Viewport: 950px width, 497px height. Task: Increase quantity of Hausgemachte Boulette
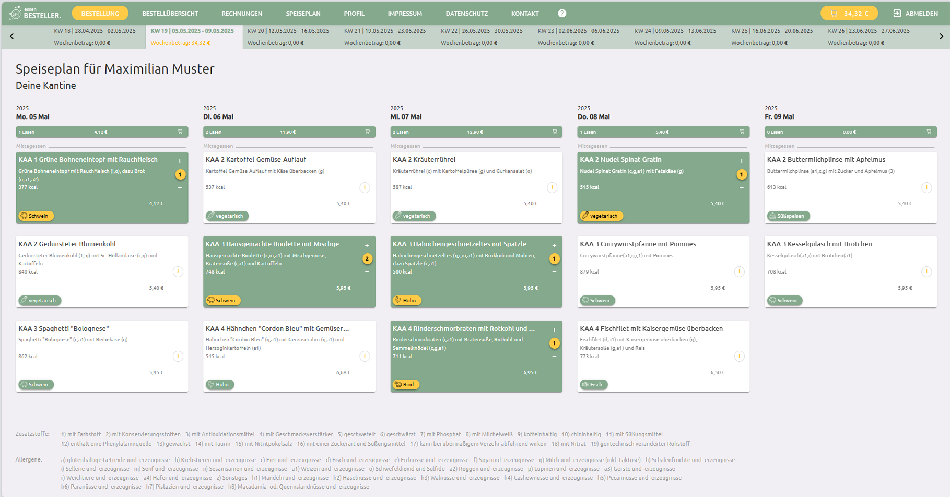(367, 246)
